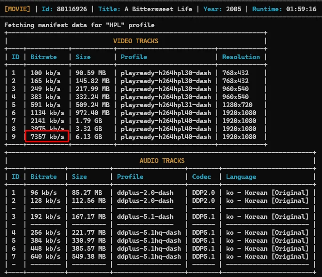Click the 385.57 MB audio size
The width and height of the screenshot is (322, 277).
(89, 249)
